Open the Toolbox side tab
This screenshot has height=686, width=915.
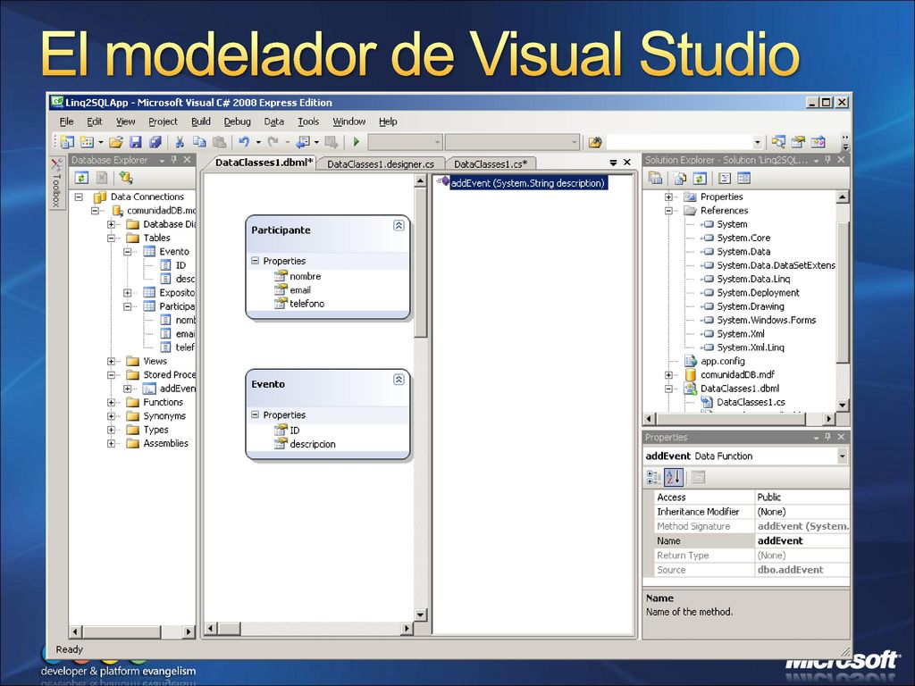click(x=56, y=183)
